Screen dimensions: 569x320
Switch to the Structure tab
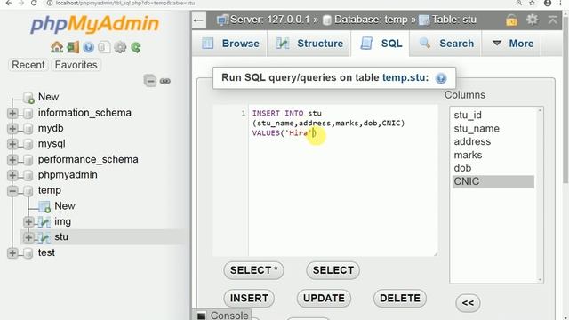tap(309, 44)
